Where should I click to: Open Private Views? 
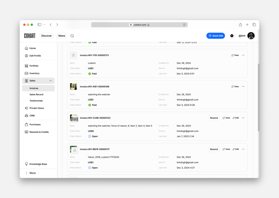[34, 108]
